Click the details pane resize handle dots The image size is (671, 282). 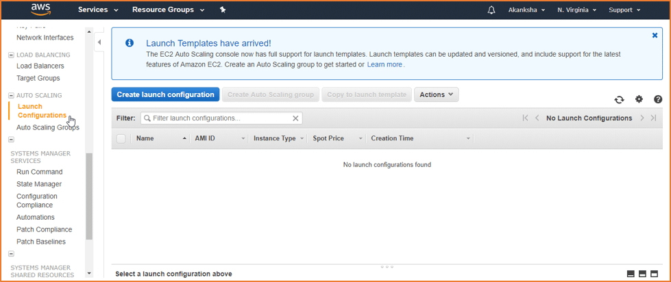click(x=387, y=267)
